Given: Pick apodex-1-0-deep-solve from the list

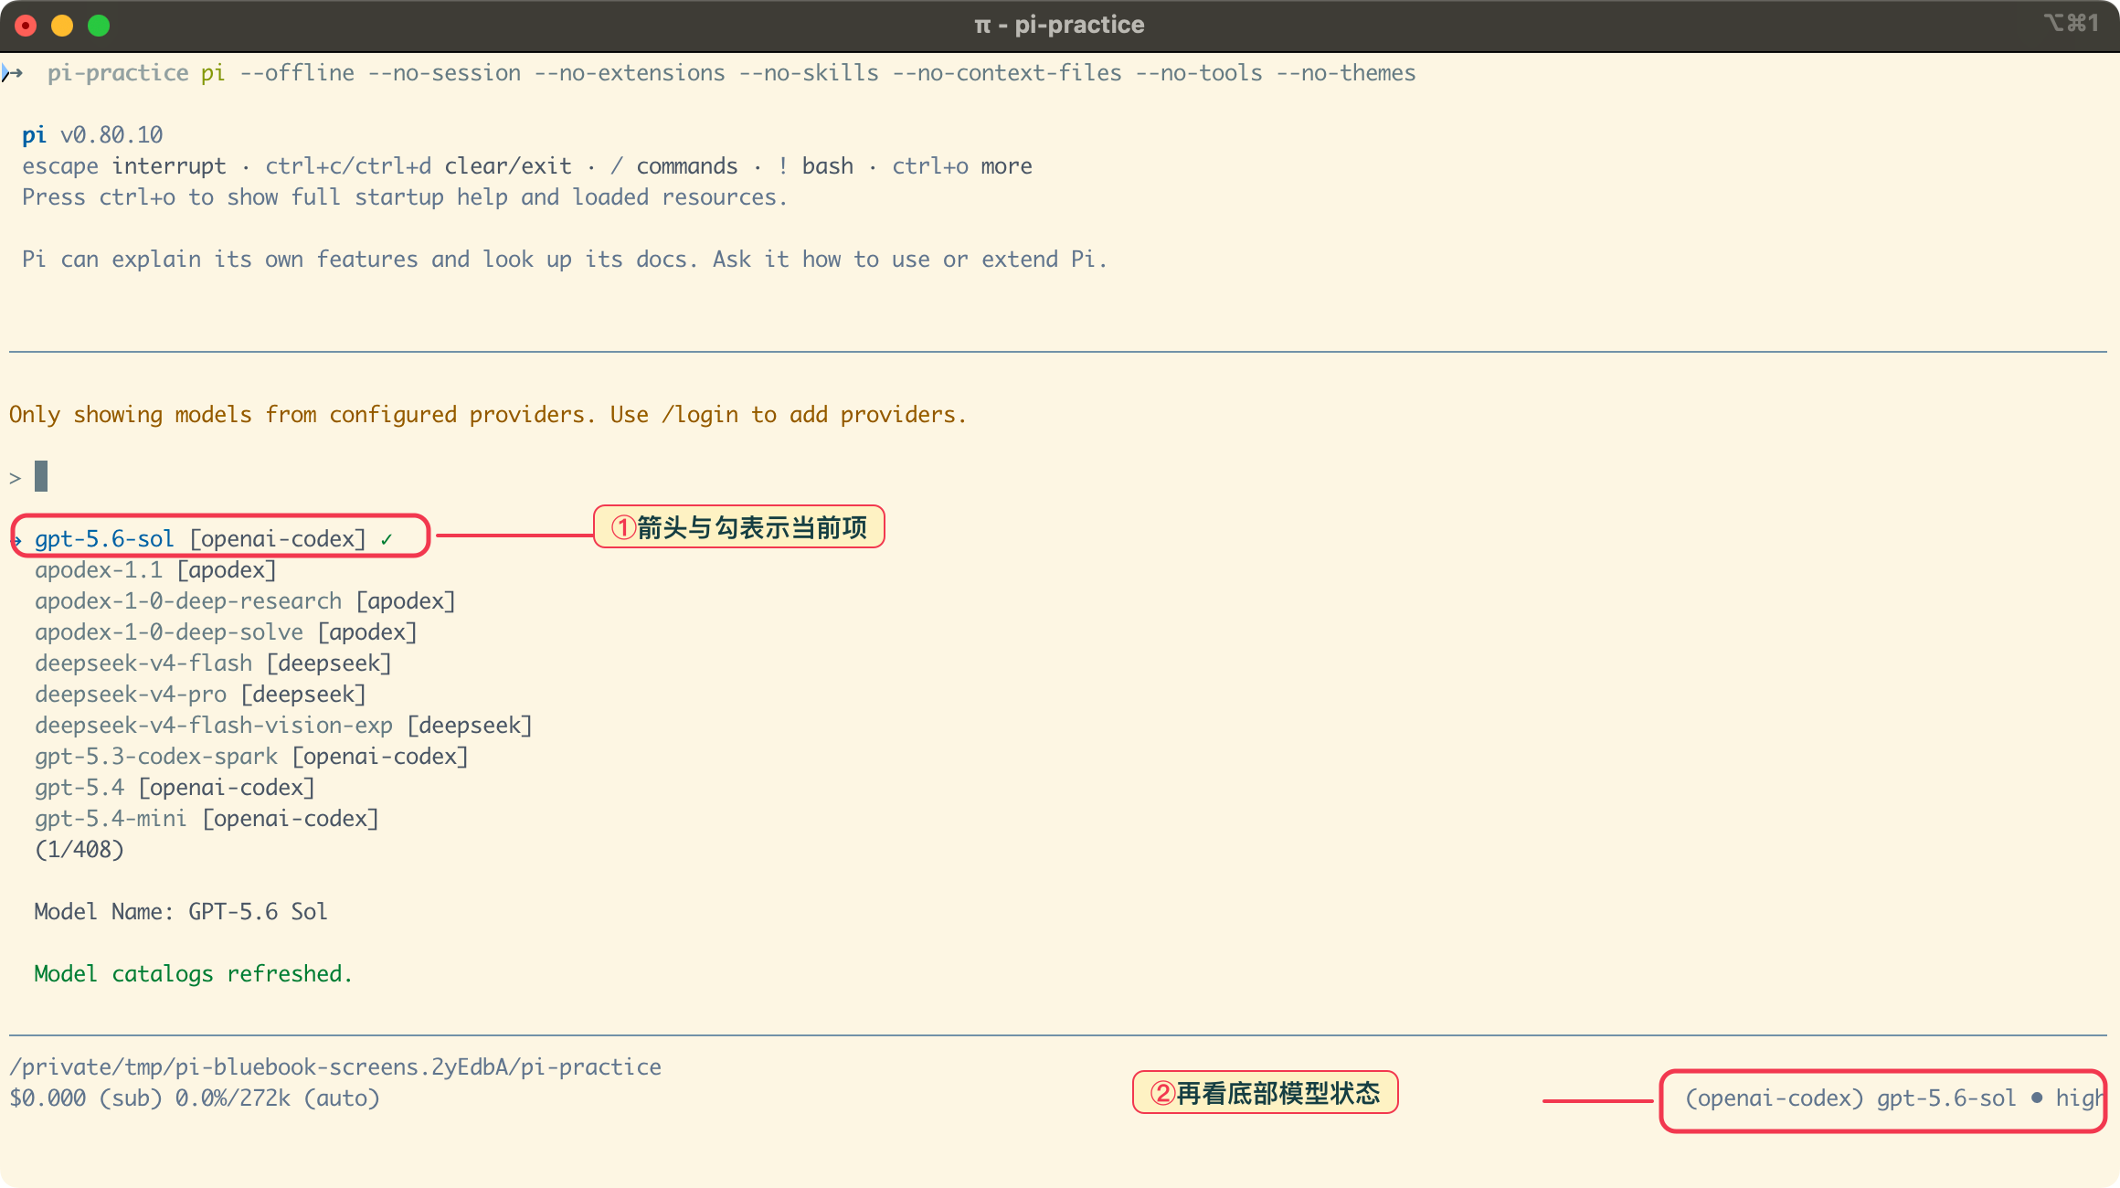Looking at the screenshot, I should pos(226,631).
